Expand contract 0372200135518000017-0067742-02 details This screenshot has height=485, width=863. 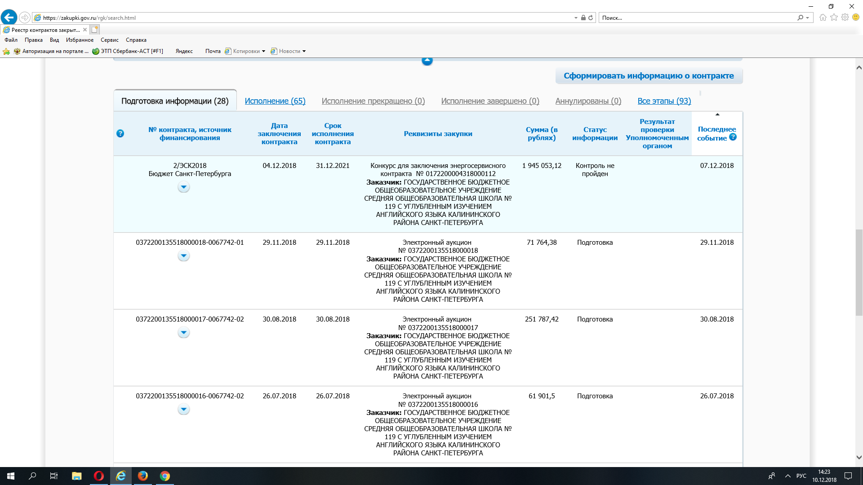(x=183, y=333)
